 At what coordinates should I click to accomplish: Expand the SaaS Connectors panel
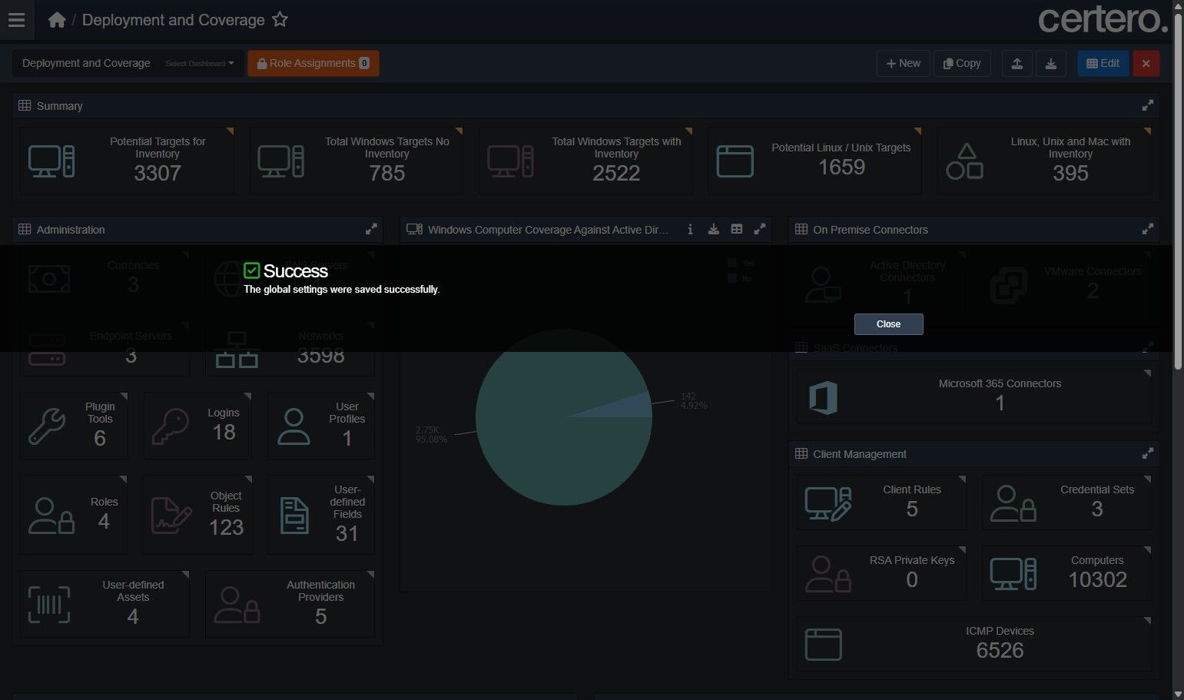1148,347
